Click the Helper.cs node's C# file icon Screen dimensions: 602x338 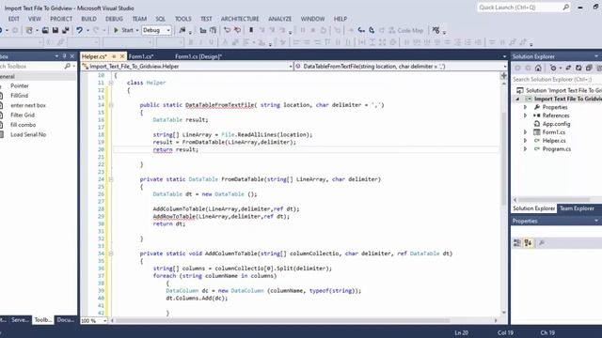[537, 141]
